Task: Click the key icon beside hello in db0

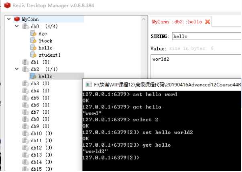Action: point(33,48)
